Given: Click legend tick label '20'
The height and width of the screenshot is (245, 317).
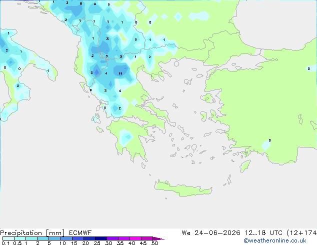Looking at the screenshot, I should click(x=85, y=243).
